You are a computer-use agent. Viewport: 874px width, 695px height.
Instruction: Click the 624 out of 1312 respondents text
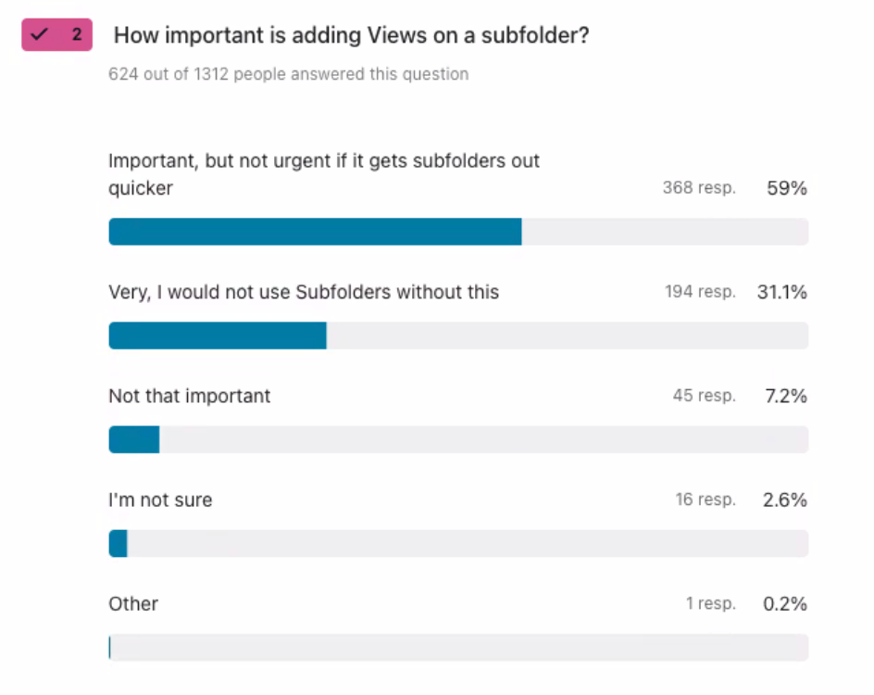click(288, 74)
